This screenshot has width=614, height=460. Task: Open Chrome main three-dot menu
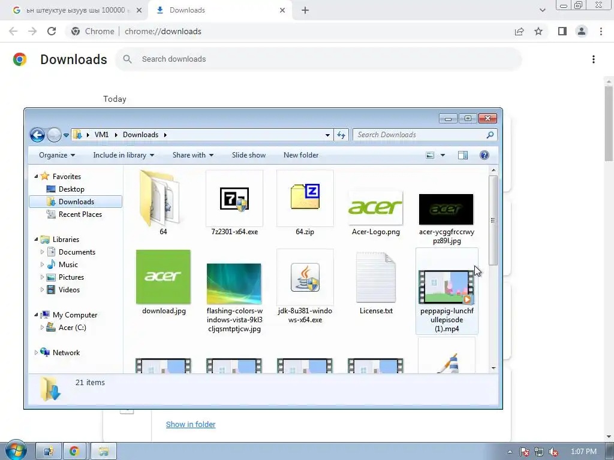[601, 31]
